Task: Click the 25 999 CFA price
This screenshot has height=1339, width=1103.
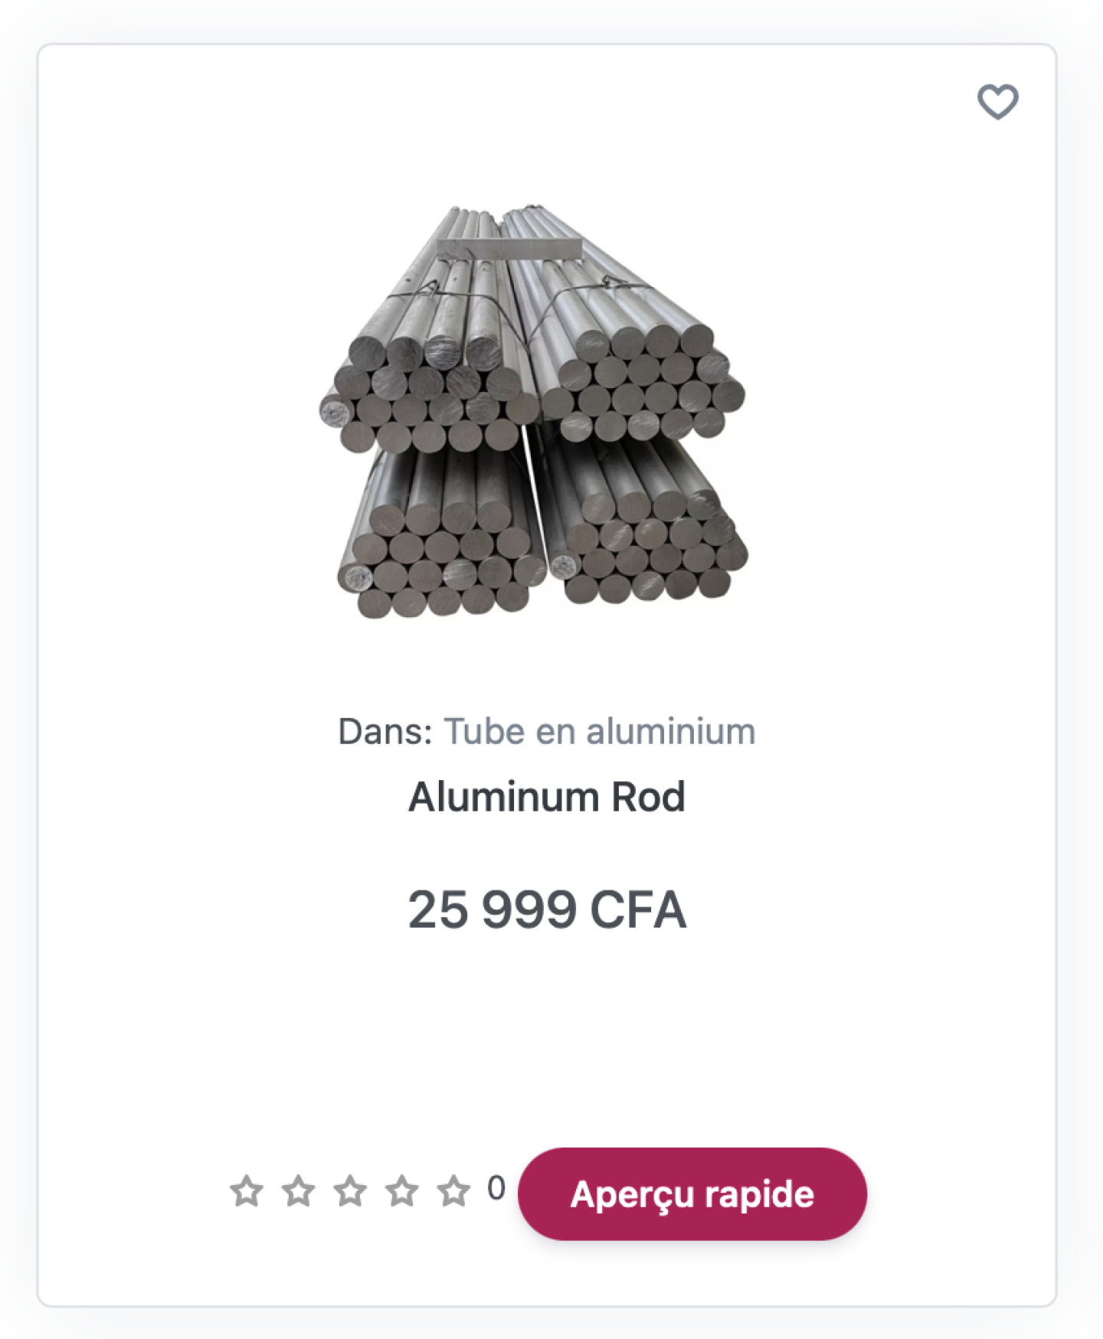Action: [547, 910]
